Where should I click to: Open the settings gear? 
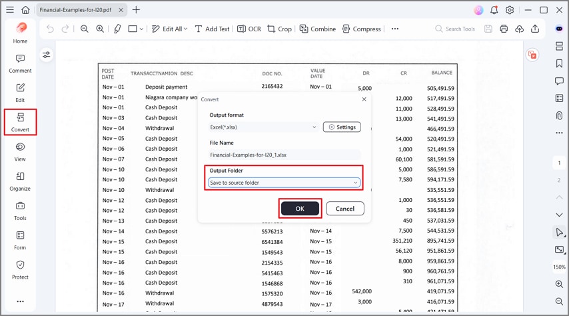point(510,10)
